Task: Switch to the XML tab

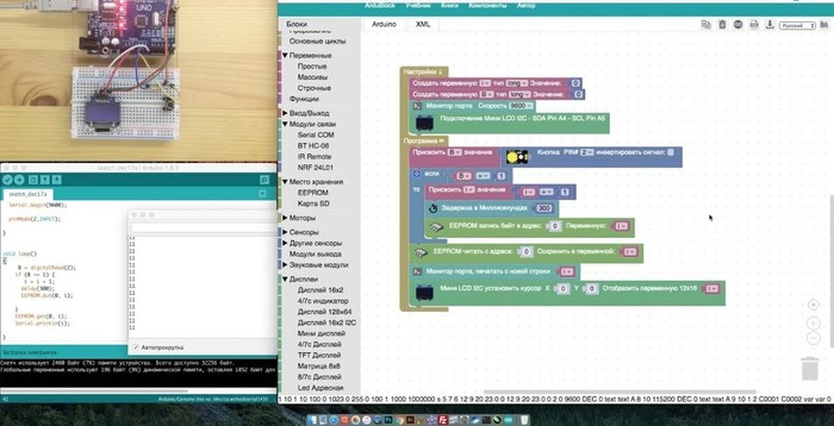Action: pos(423,24)
